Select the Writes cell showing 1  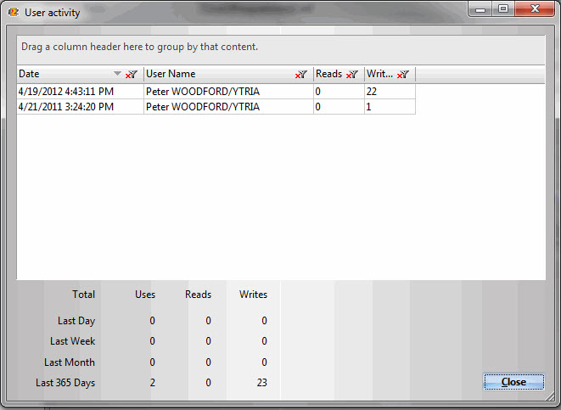click(390, 107)
